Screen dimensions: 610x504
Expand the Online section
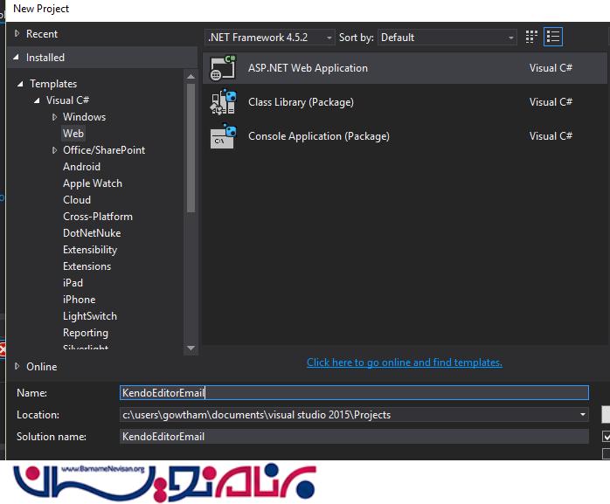coord(17,367)
